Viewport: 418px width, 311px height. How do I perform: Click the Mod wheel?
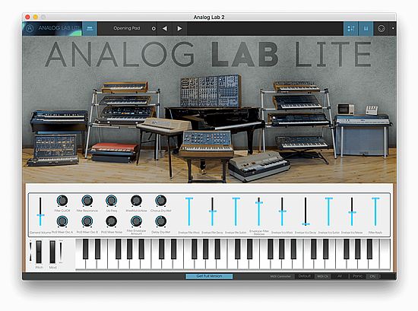click(52, 252)
